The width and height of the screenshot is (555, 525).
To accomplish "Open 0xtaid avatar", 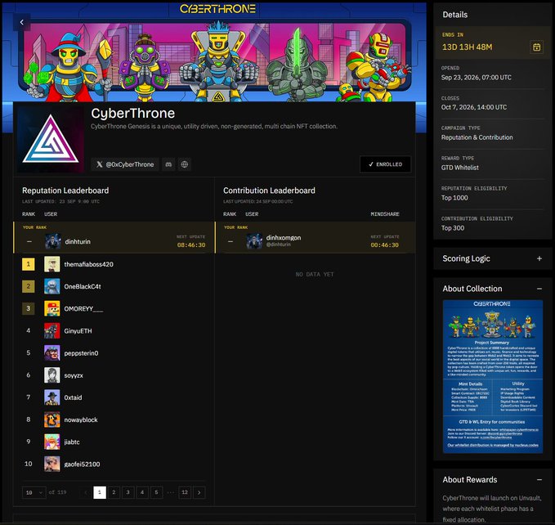I will coord(52,397).
